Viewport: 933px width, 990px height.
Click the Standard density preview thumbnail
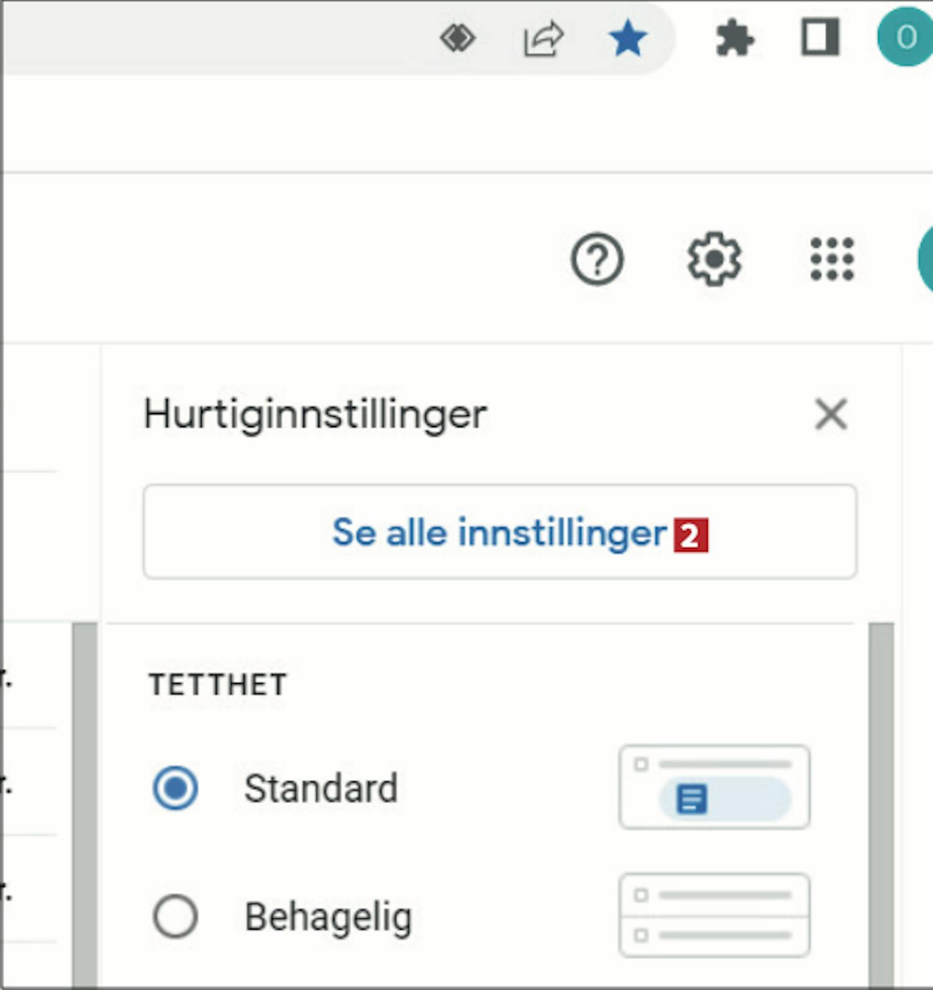pos(715,787)
